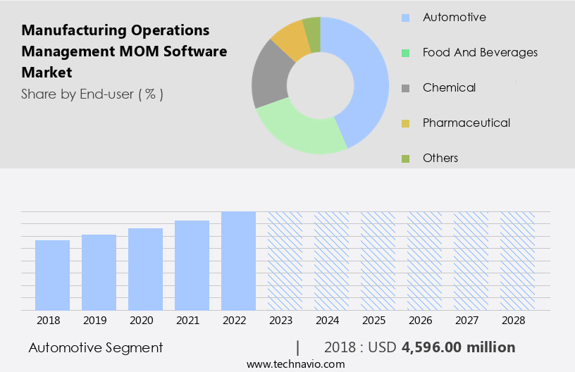Screen dimensions: 575x372
Task: Click the blue Automotive legend swatch
Action: [405, 18]
